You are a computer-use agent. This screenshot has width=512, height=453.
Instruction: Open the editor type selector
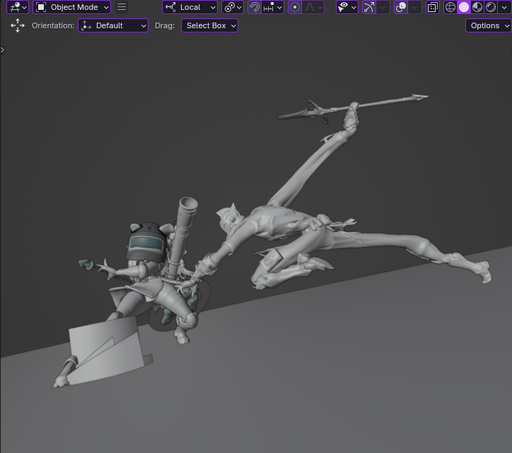click(x=17, y=7)
